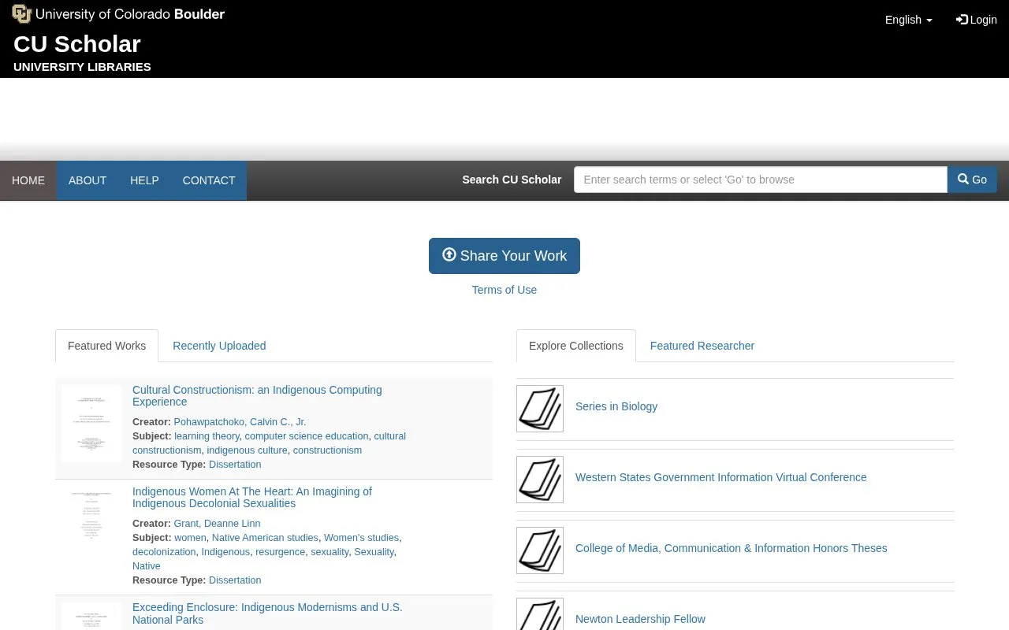1009x630 pixels.
Task: Open the Series in Biology collection icon
Action: 540,409
